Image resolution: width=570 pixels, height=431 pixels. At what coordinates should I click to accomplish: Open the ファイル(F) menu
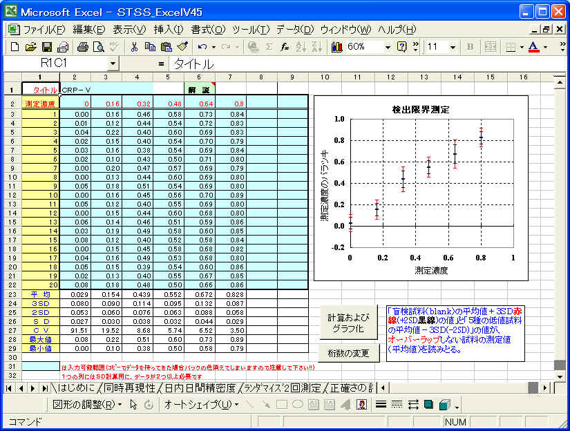coord(44,30)
